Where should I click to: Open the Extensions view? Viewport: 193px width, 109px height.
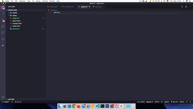[x=3, y=33]
